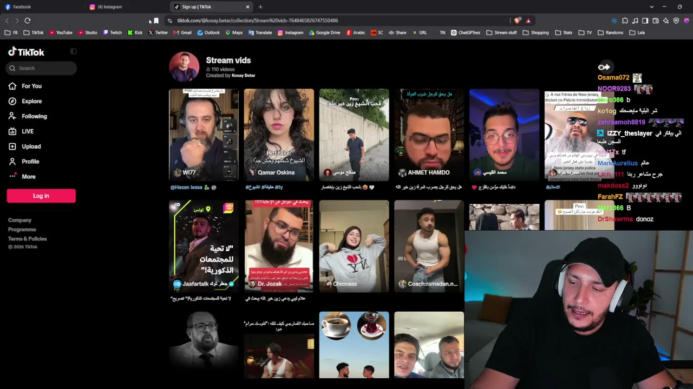The height and width of the screenshot is (389, 693).
Task: Open the WI77 video thumbnail
Action: 204,135
